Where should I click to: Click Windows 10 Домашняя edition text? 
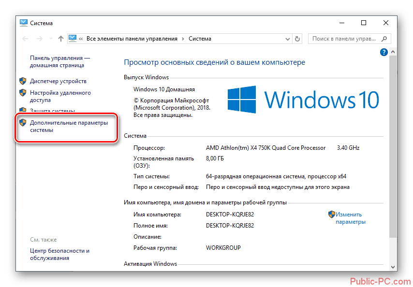(x=164, y=89)
